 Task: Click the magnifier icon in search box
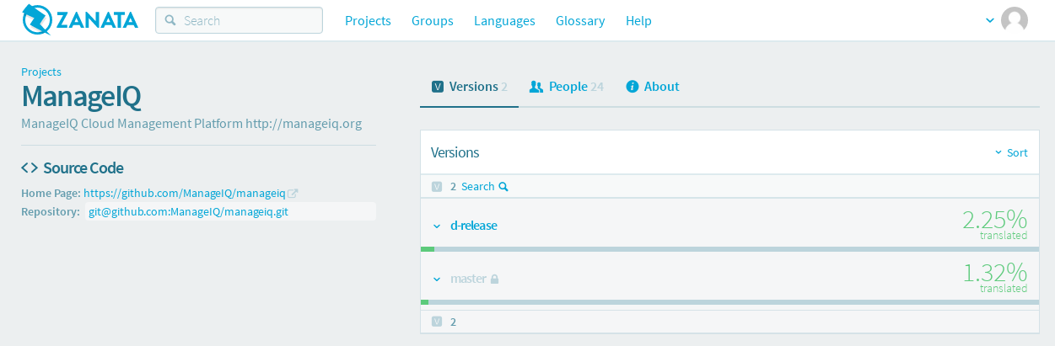(x=170, y=20)
